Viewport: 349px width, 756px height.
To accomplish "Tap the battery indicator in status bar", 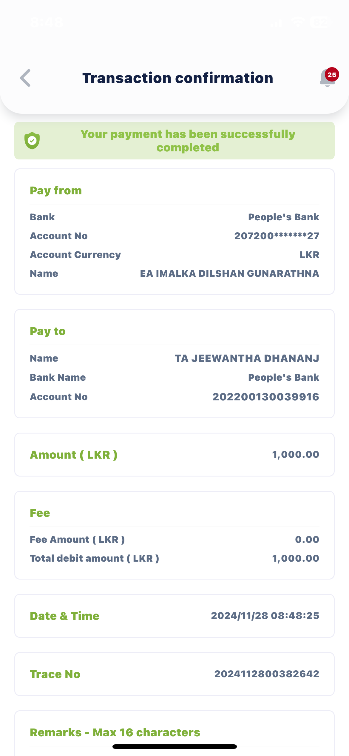I will (320, 22).
